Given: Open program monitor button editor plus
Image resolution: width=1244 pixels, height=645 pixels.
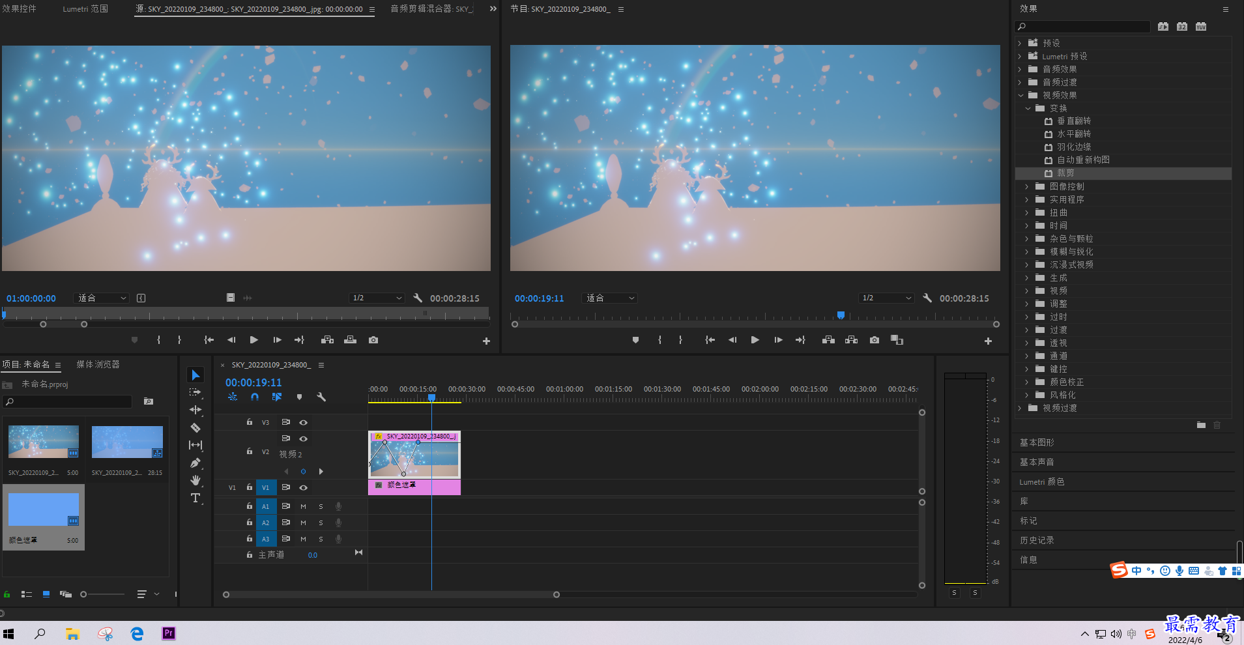Looking at the screenshot, I should coord(988,341).
